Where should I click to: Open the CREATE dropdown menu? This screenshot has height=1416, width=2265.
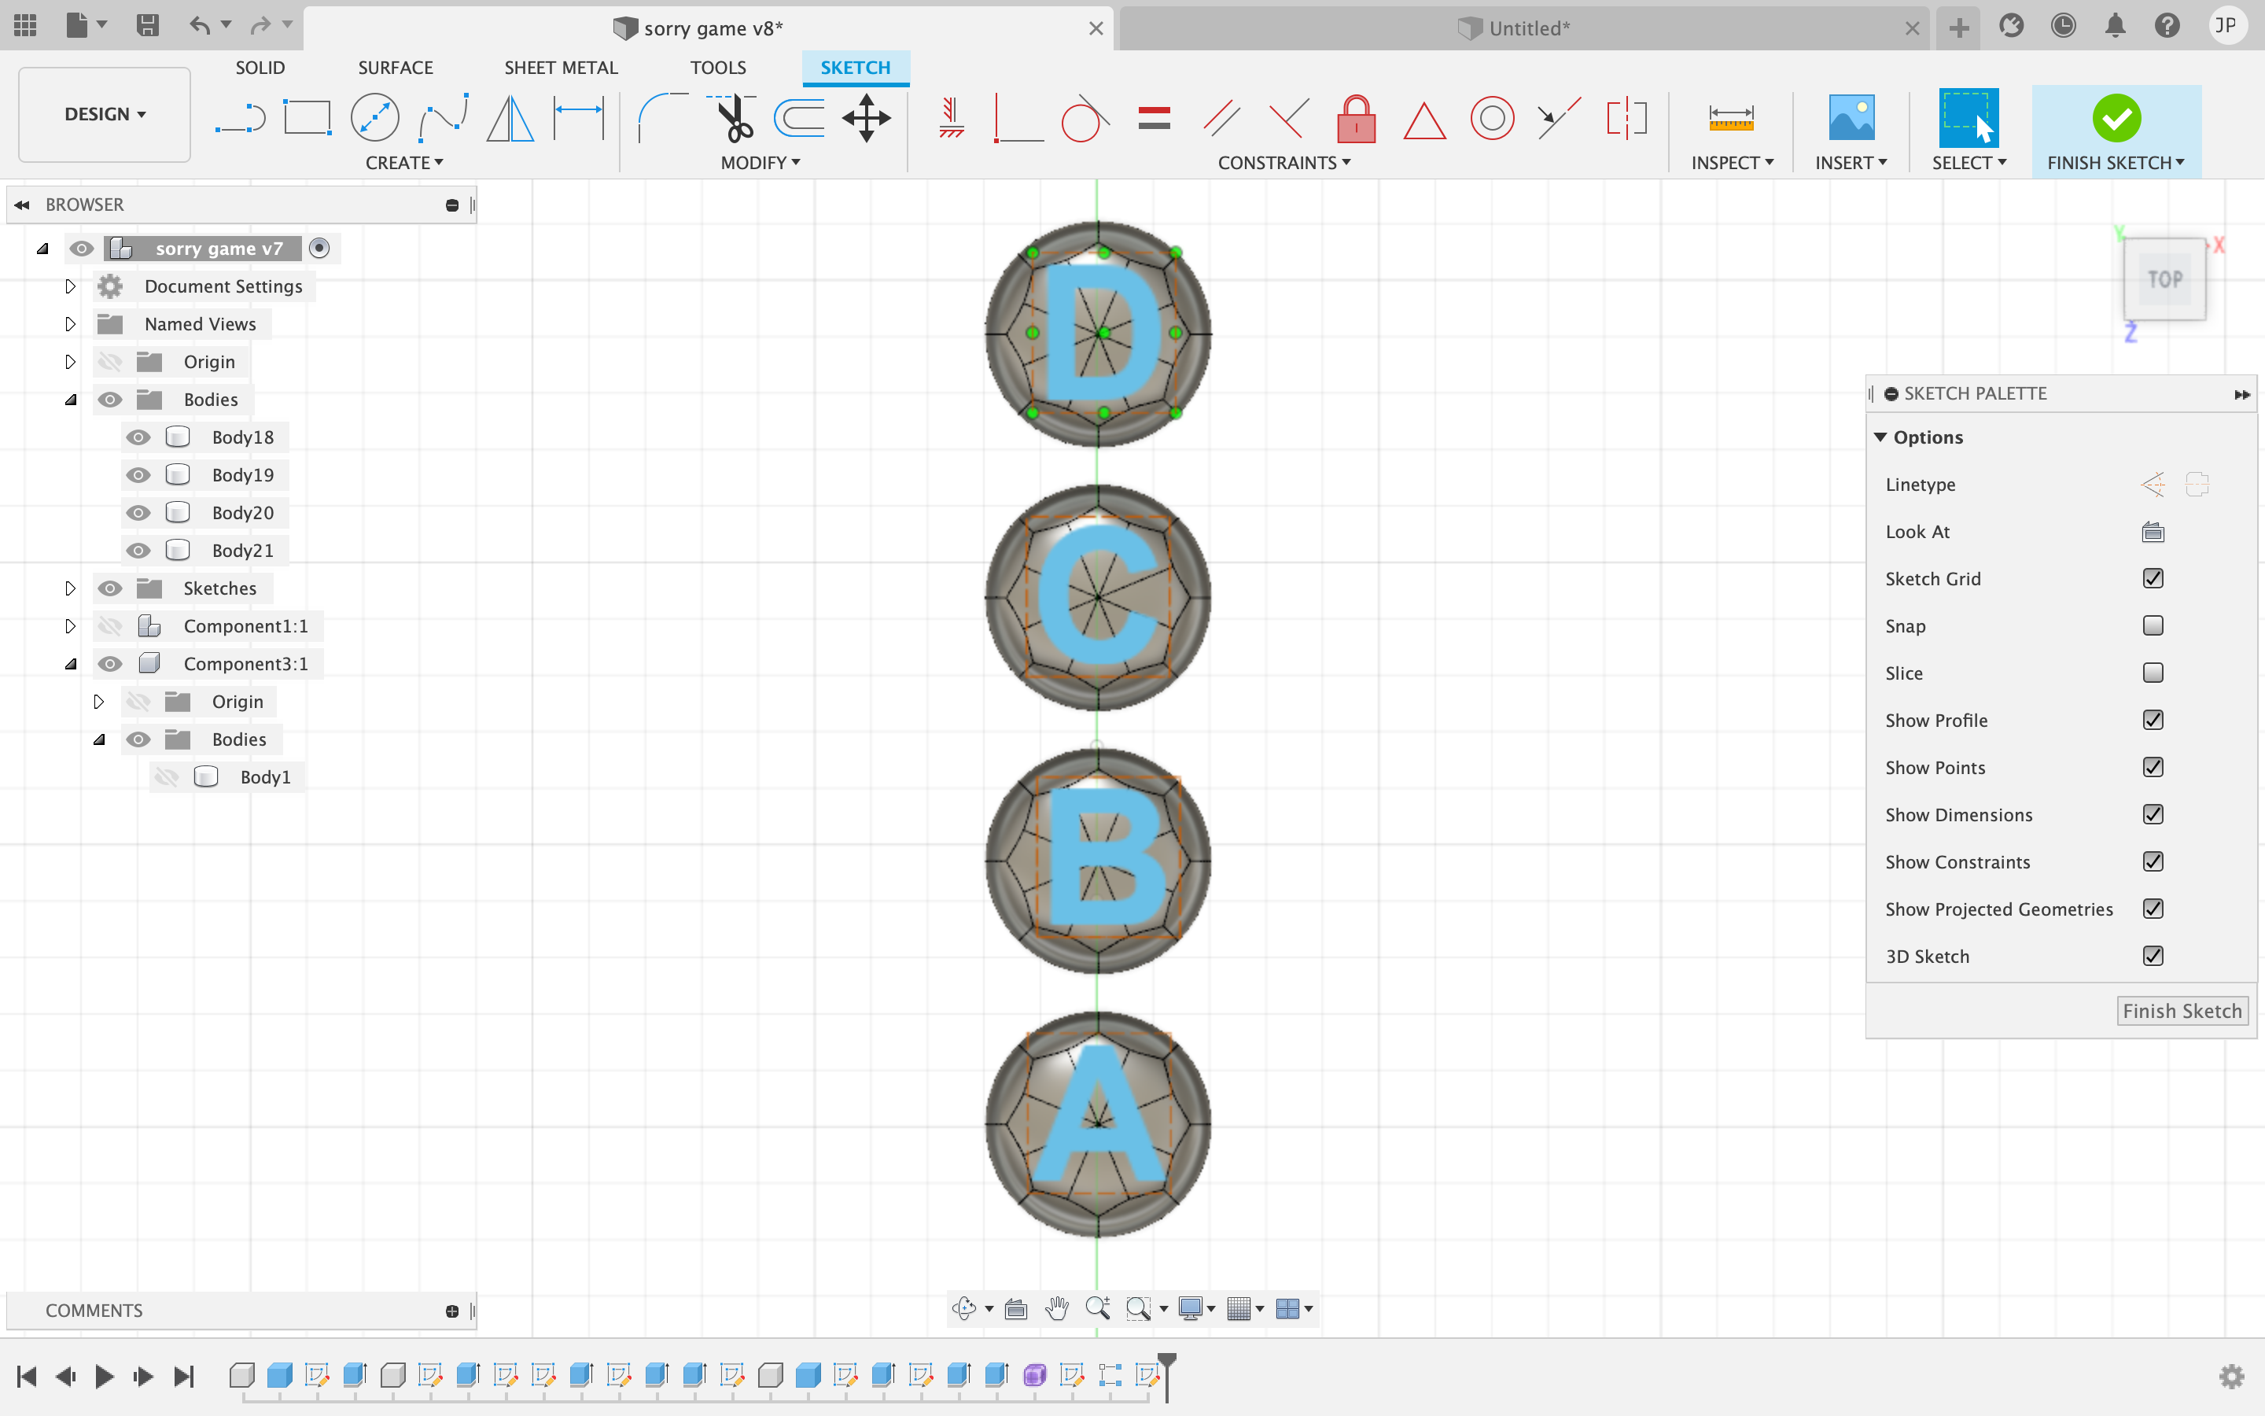click(x=404, y=163)
